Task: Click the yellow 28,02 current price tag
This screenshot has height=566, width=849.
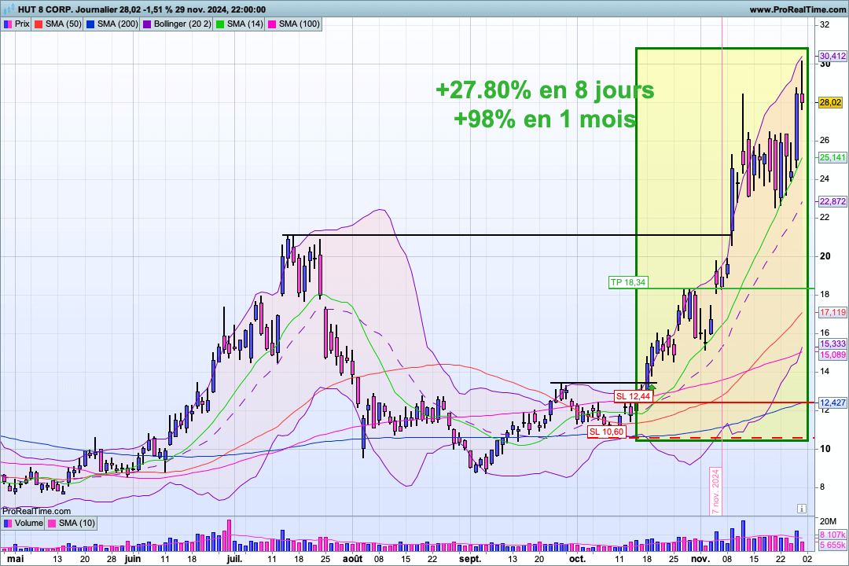Action: pos(831,102)
